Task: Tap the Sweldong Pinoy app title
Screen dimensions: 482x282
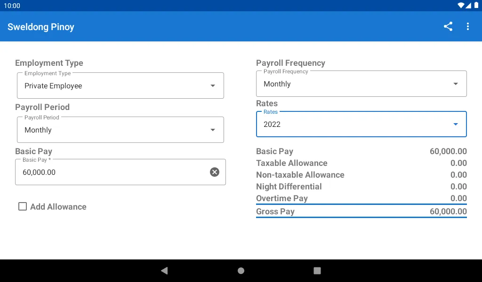Action: [x=41, y=27]
